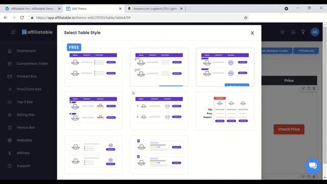Click Pros/Cons list icon
Screen dimensions: 327x184
pyautogui.click(x=10, y=89)
